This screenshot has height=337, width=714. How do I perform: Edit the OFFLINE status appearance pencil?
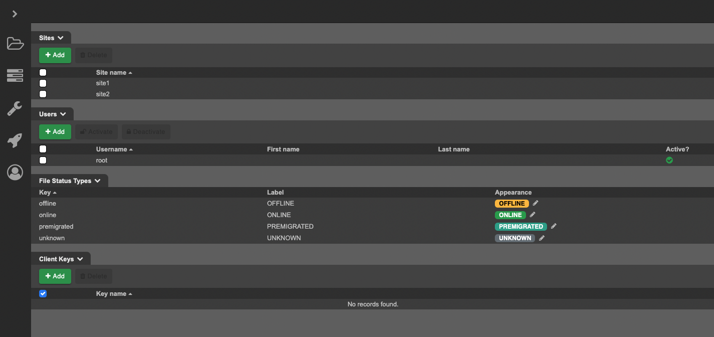[535, 203]
